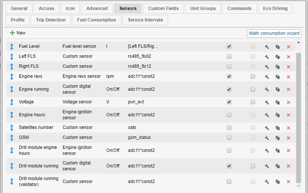Open the Fuel Consumption tab
308x193 pixels.
click(97, 20)
